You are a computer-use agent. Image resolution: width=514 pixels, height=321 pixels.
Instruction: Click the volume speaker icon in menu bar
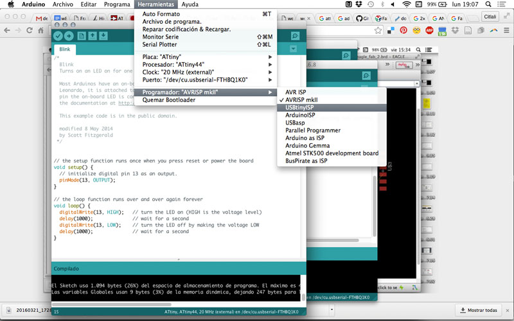(393, 4)
